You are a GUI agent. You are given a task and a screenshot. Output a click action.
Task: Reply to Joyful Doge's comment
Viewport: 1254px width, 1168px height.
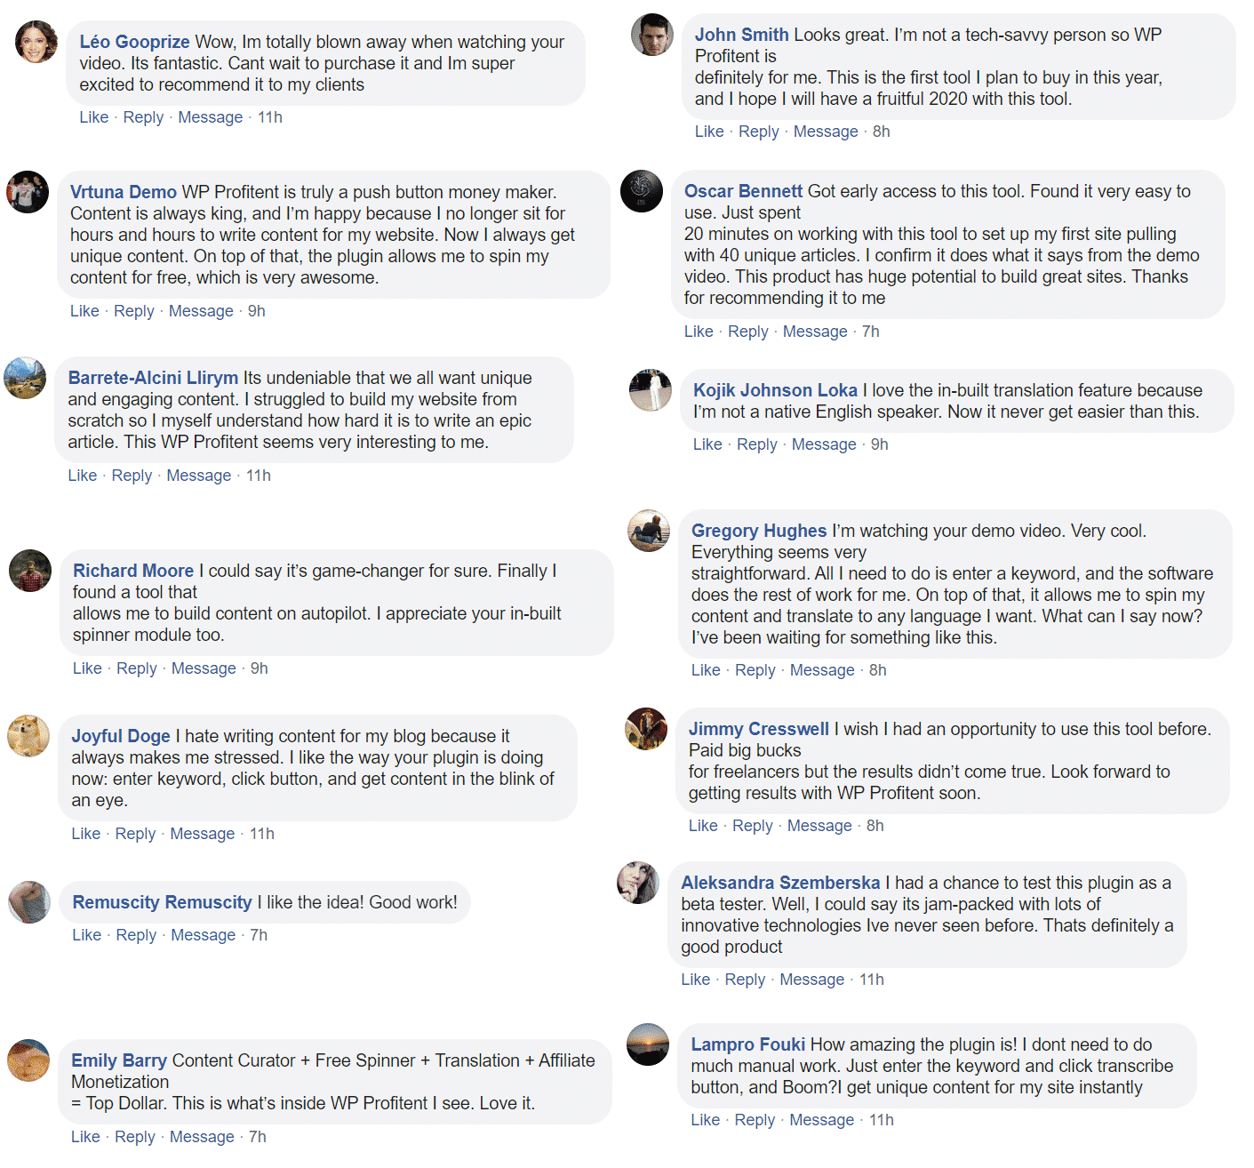pyautogui.click(x=135, y=834)
